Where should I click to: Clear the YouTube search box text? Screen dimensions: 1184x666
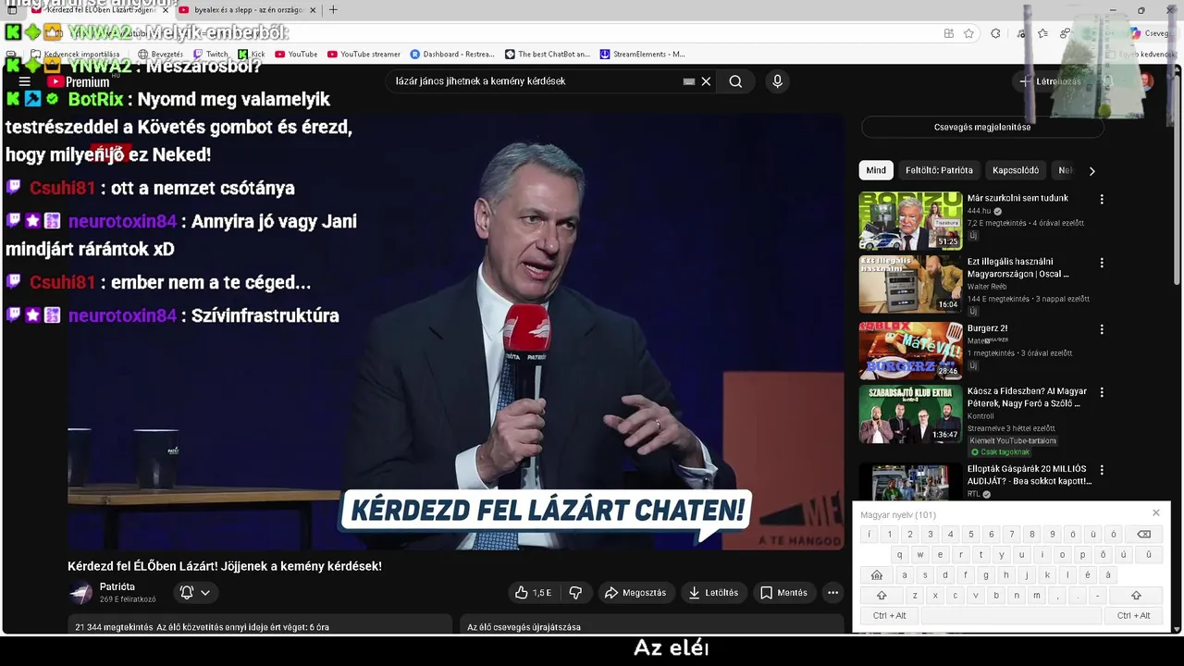tap(706, 81)
